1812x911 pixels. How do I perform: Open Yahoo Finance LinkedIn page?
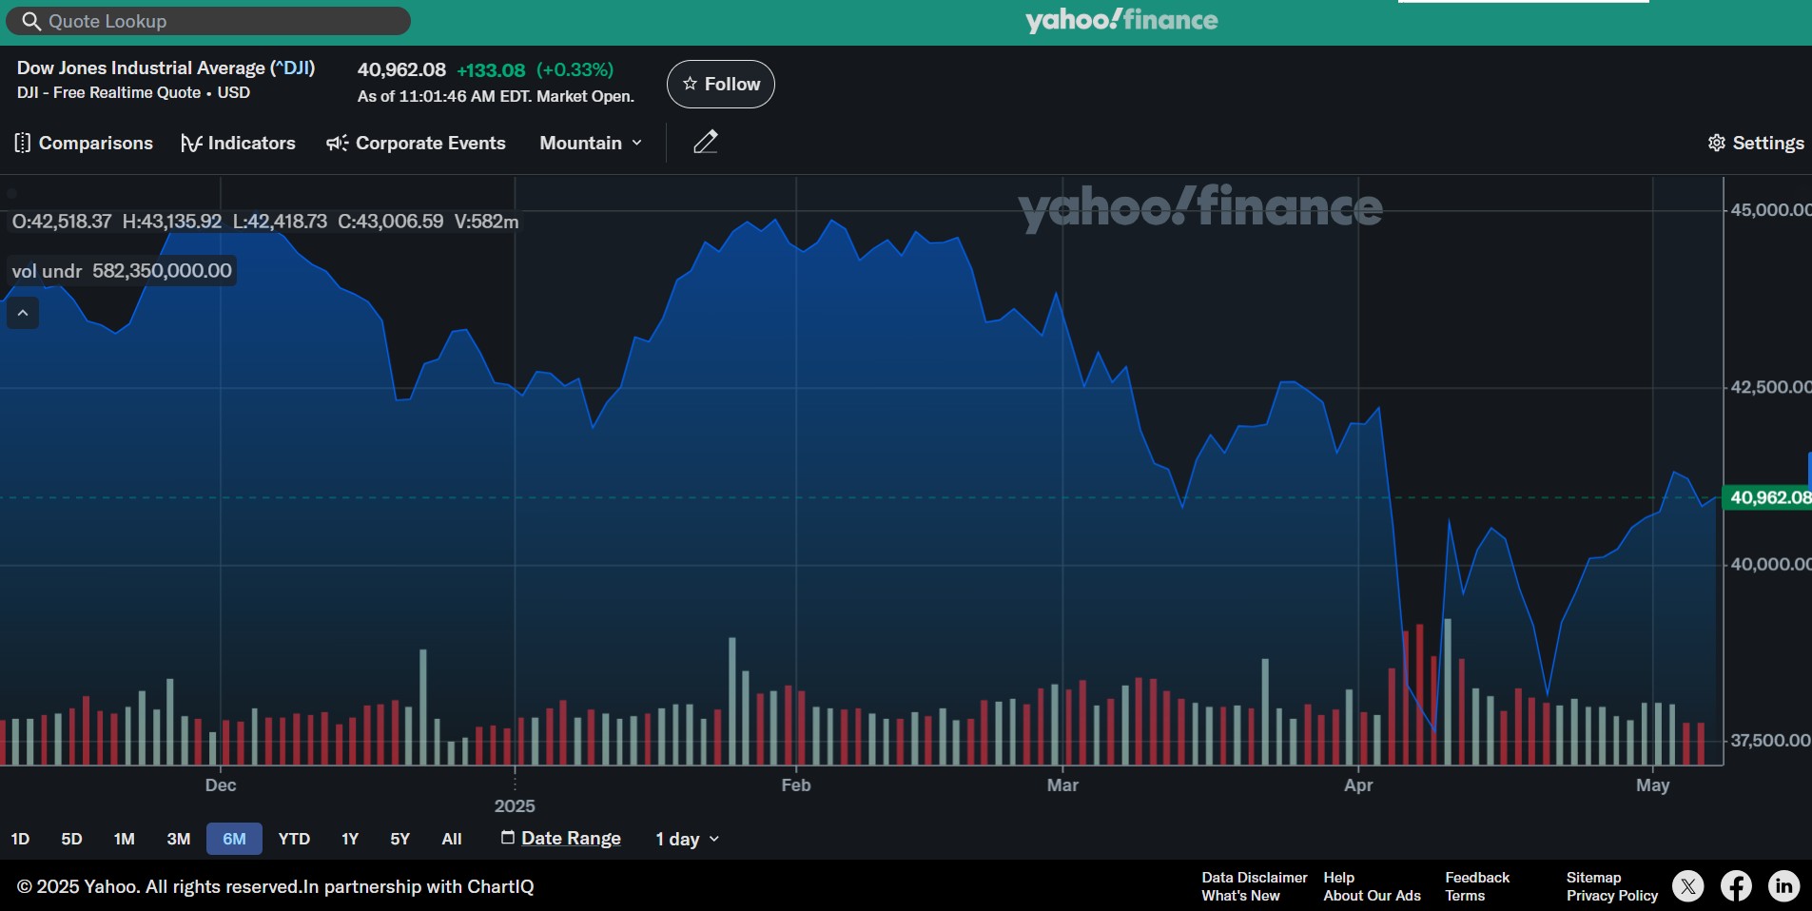coord(1783,886)
